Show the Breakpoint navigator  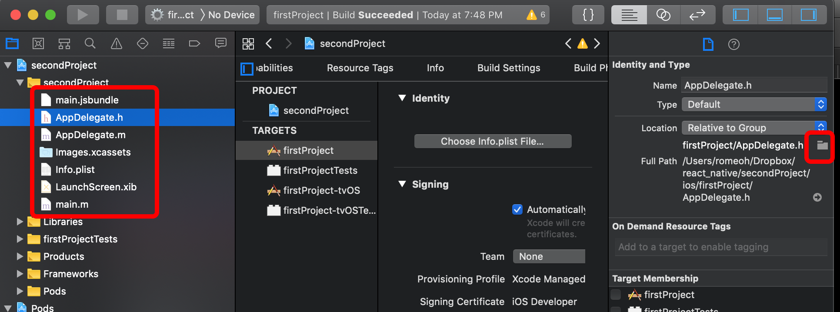[x=194, y=43]
